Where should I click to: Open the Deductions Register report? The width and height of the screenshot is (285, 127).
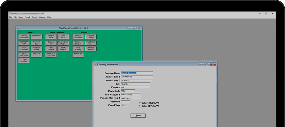pyautogui.click(x=91, y=49)
